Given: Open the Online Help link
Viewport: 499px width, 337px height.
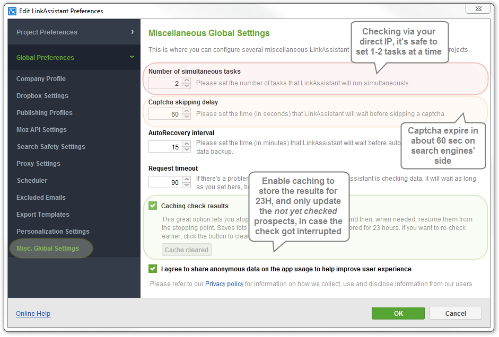Looking at the screenshot, I should coord(33,314).
